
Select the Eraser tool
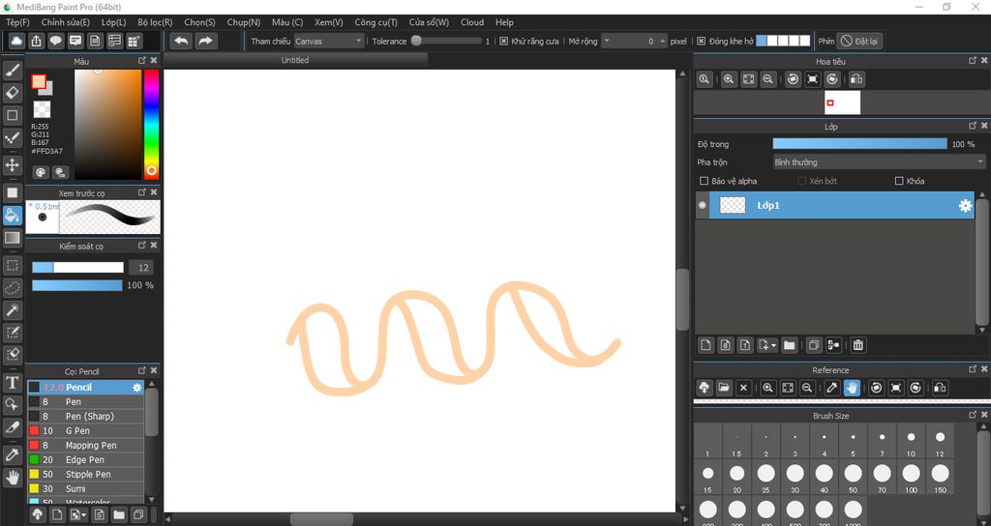(x=12, y=93)
